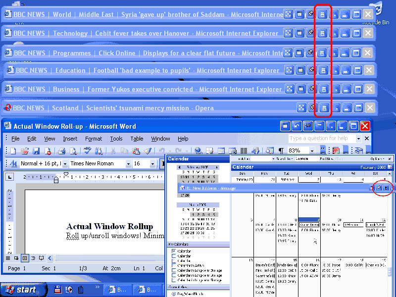The width and height of the screenshot is (396, 297).
Task: Switch to Reading Layout view in Word
Action: (x=42, y=258)
